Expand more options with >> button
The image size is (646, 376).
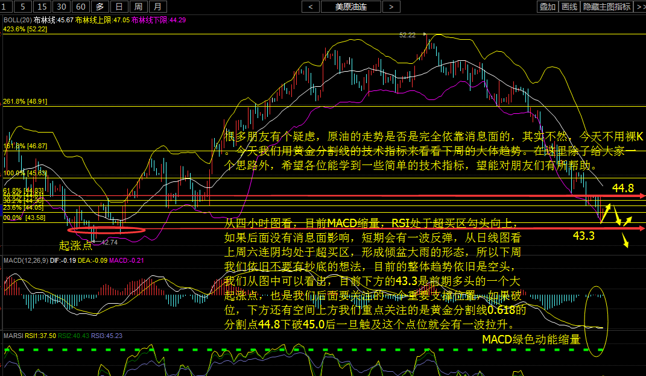tap(640, 7)
